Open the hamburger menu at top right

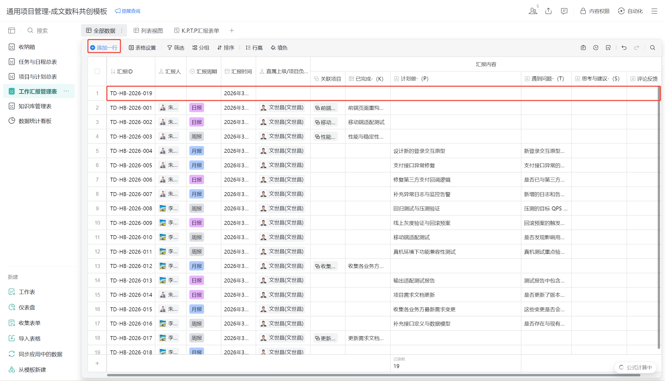[x=654, y=11]
